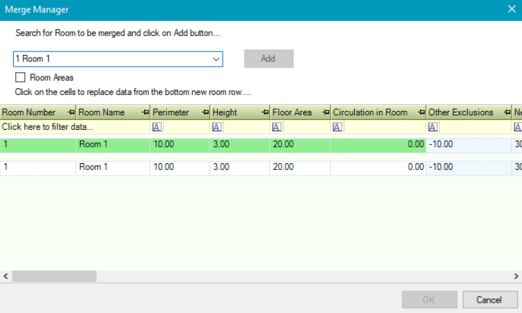Click the right scroll arrow

tap(516, 276)
